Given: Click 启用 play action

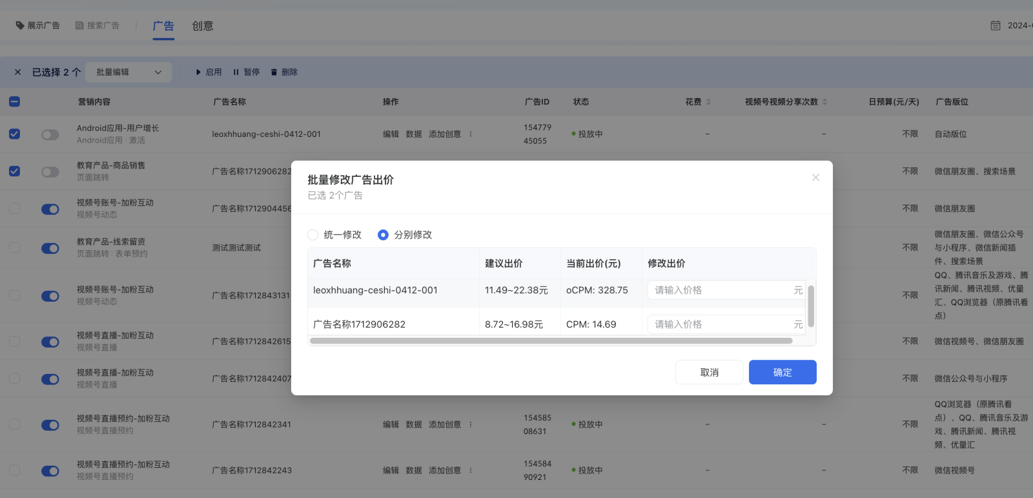Looking at the screenshot, I should coord(209,72).
